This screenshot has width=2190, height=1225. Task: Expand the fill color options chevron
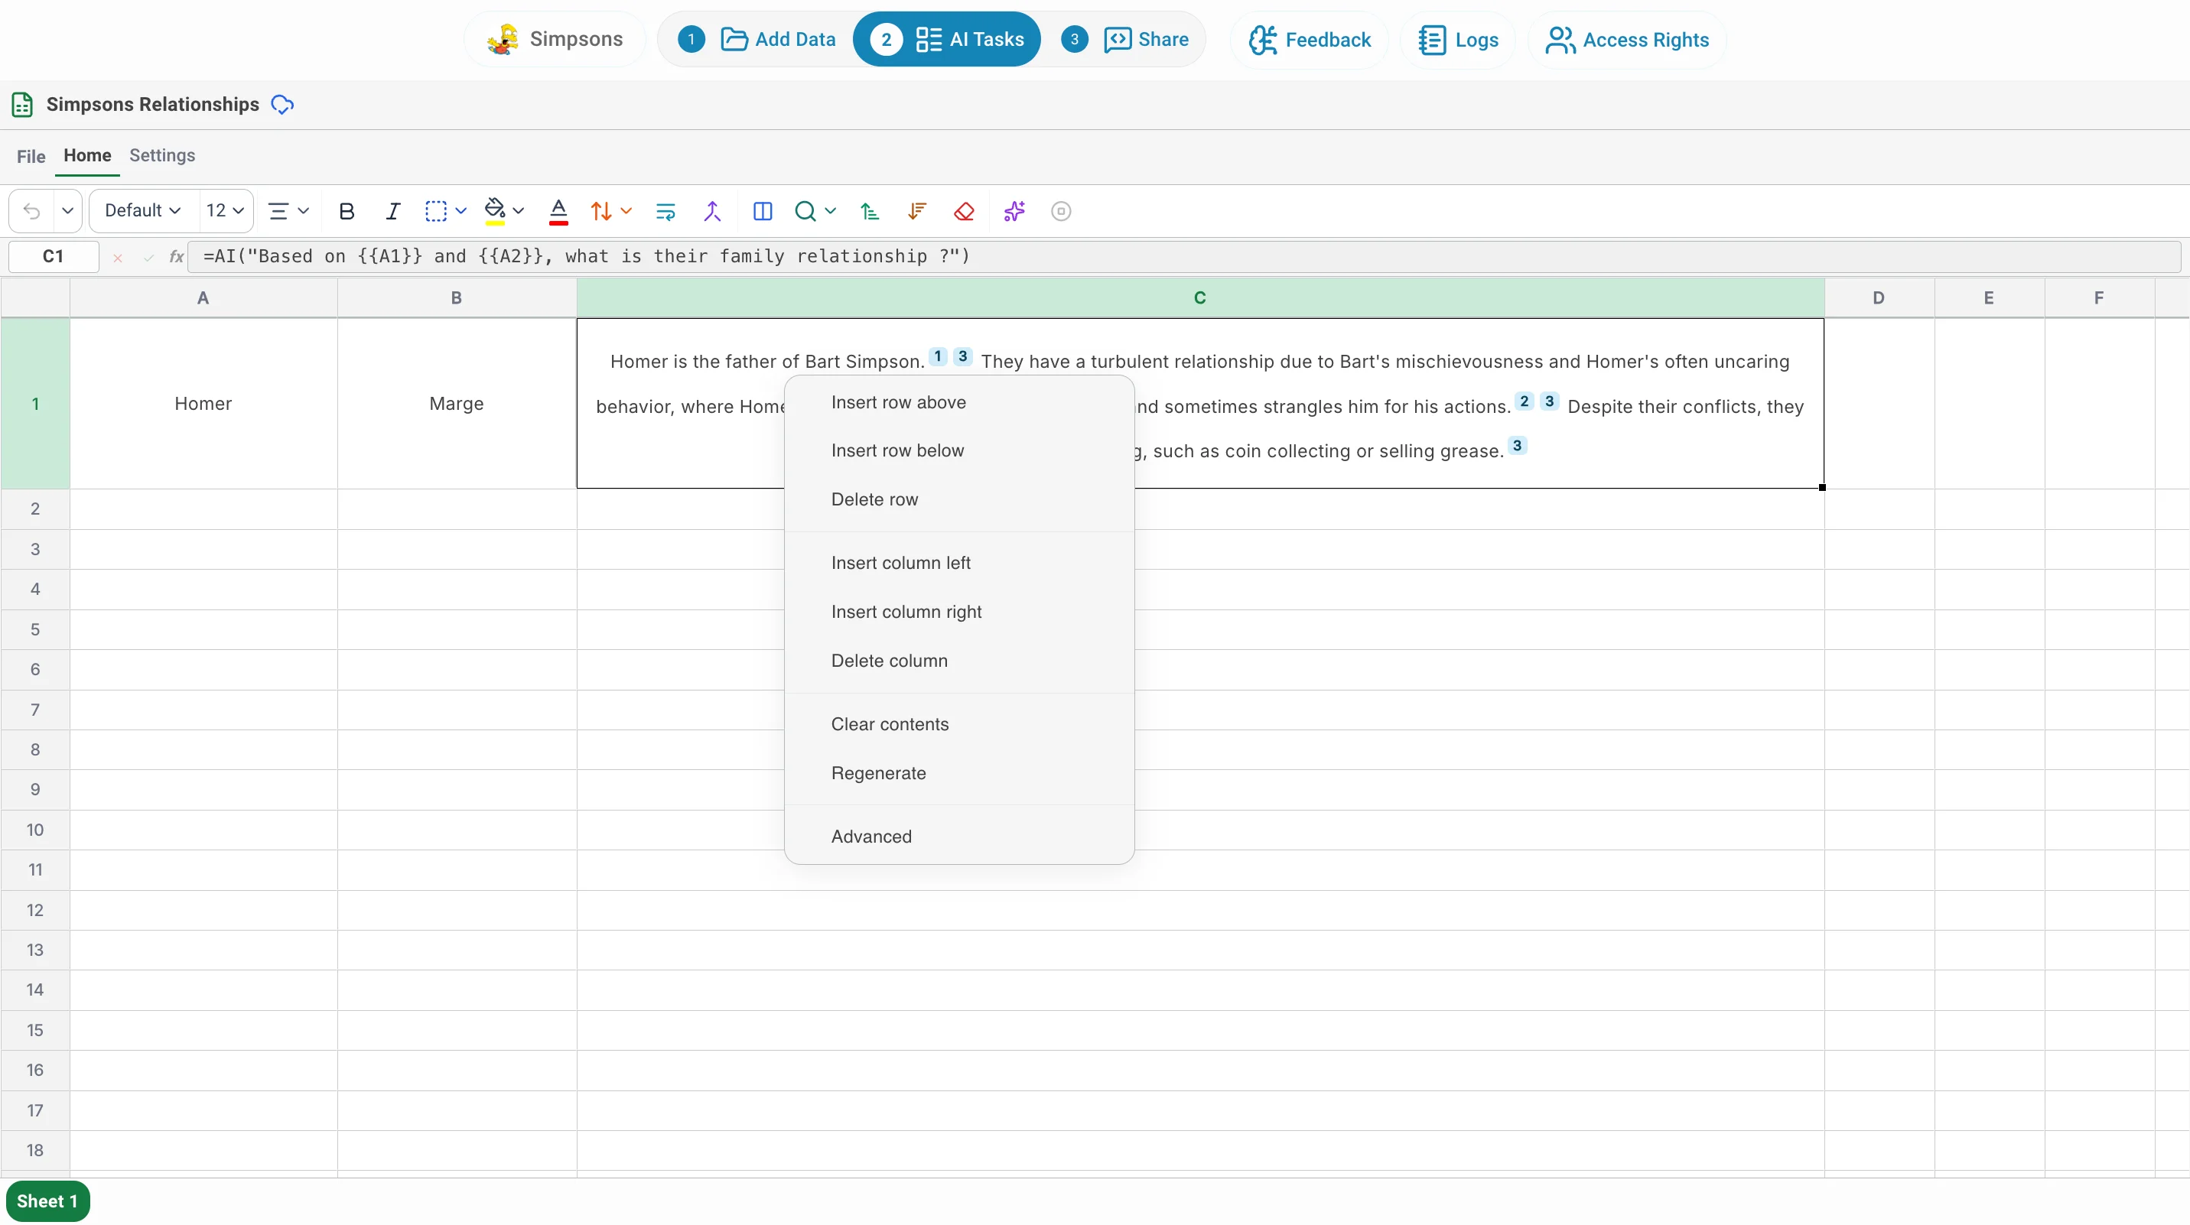pyautogui.click(x=519, y=211)
